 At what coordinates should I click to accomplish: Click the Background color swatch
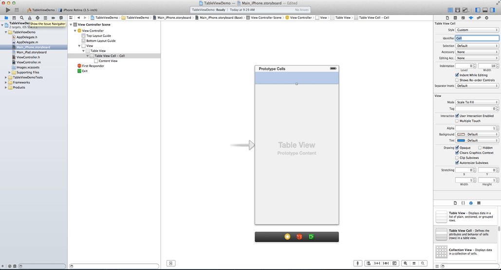click(461, 135)
